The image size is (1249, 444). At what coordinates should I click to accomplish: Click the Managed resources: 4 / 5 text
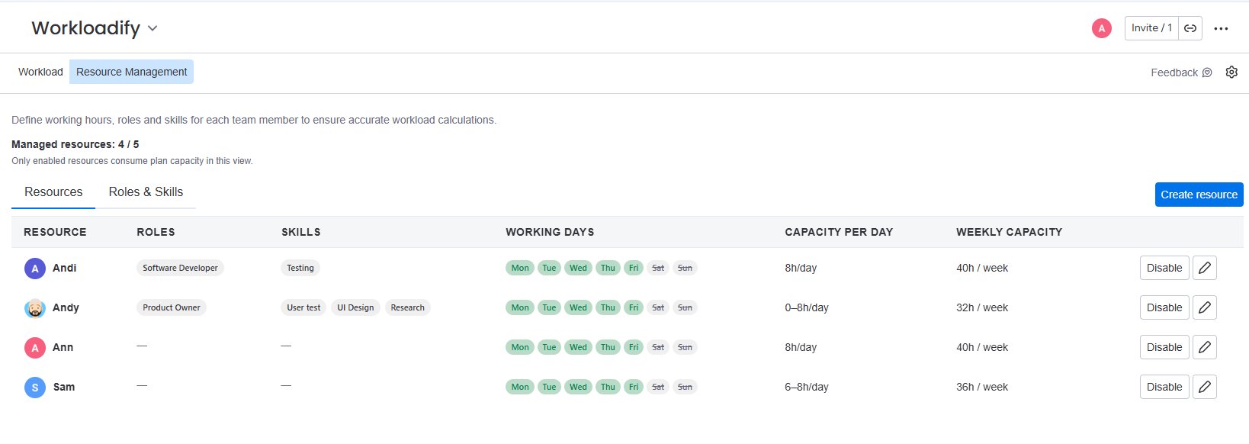(75, 144)
